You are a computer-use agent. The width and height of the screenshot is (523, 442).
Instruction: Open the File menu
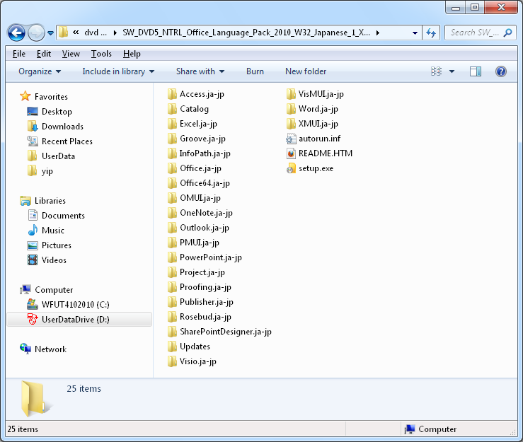click(x=18, y=54)
